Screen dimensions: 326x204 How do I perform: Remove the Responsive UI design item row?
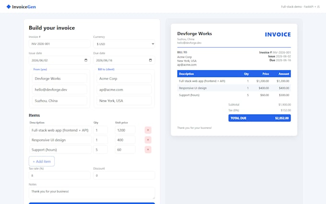(x=148, y=140)
